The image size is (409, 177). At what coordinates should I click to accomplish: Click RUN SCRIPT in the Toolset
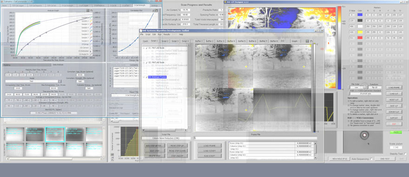(x=210, y=156)
